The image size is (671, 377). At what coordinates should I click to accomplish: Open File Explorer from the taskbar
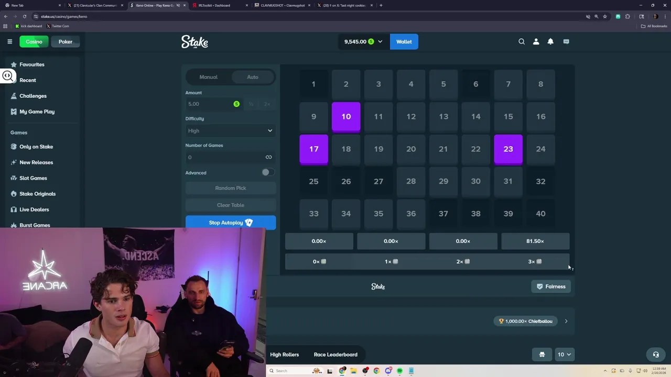pos(353,371)
